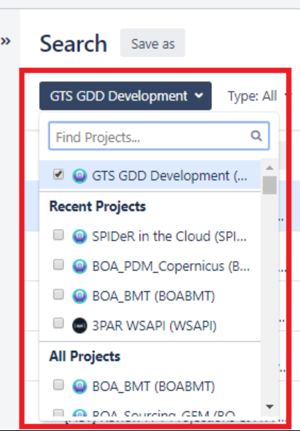Viewport: 300px width, 431px height.
Task: Click the All Projects BOA_BMT avatar icon
Action: 79,386
